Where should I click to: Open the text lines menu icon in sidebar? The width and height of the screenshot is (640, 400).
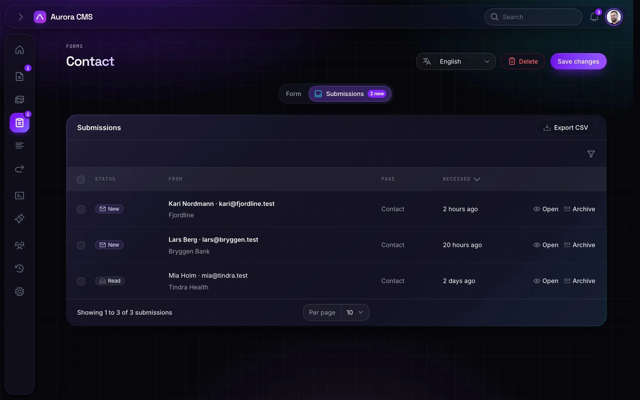(x=20, y=146)
